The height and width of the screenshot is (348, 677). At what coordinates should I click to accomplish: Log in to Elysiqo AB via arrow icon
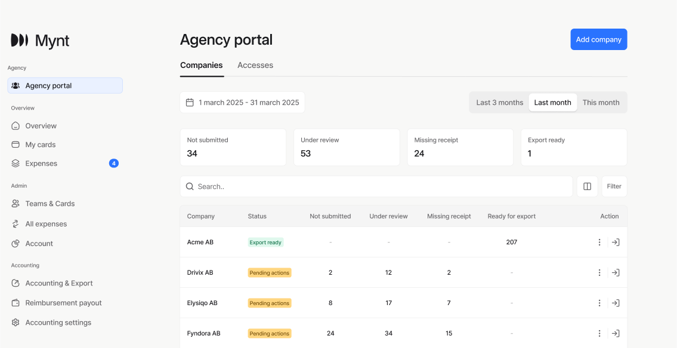click(x=616, y=303)
